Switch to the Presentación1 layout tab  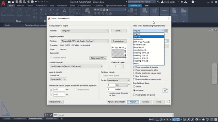[20, 119]
